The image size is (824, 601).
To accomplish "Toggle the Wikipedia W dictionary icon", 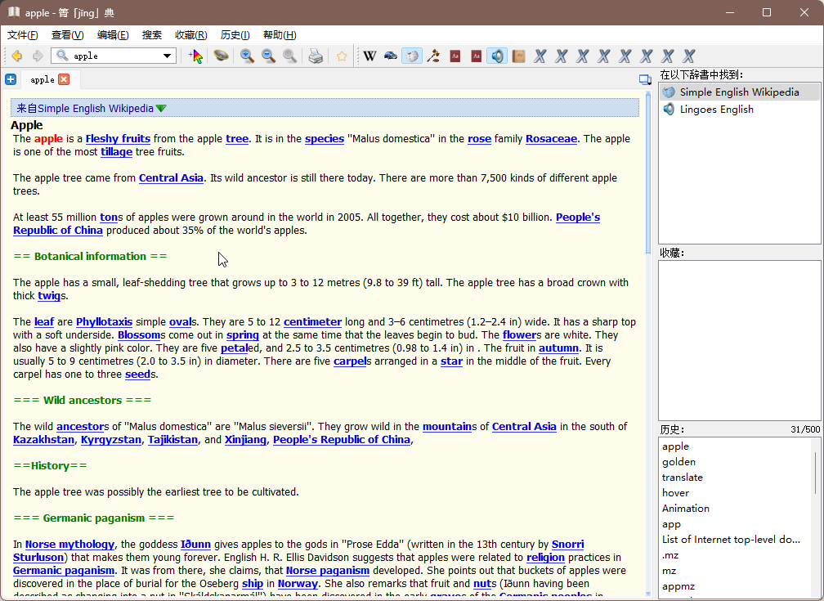I will 370,56.
